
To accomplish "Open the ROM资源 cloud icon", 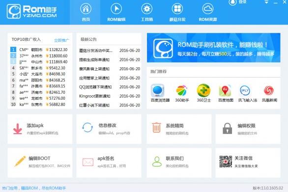I will point(208,9).
